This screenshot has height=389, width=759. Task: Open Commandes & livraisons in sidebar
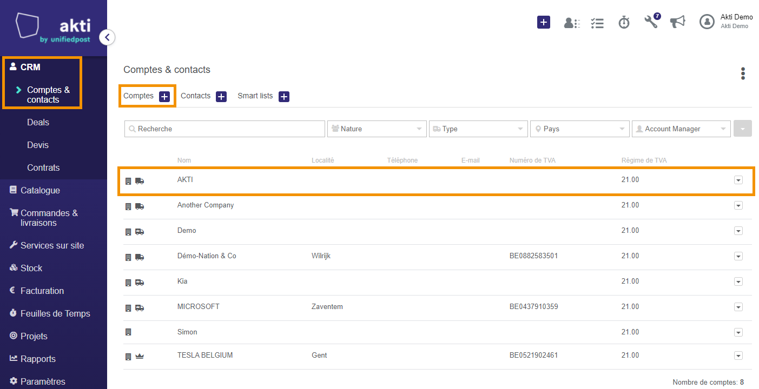49,218
